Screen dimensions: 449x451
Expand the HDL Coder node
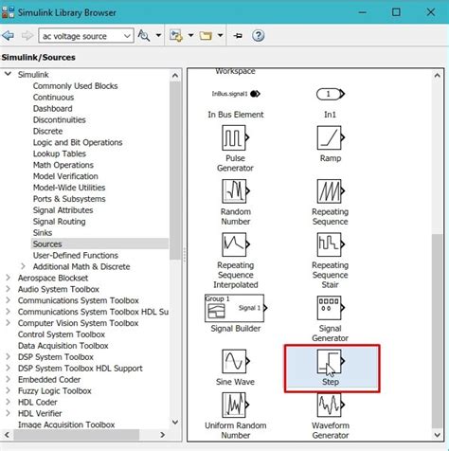click(x=8, y=402)
